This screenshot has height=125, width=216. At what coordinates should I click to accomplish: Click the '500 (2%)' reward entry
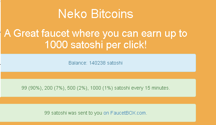pyautogui.click(x=78, y=88)
